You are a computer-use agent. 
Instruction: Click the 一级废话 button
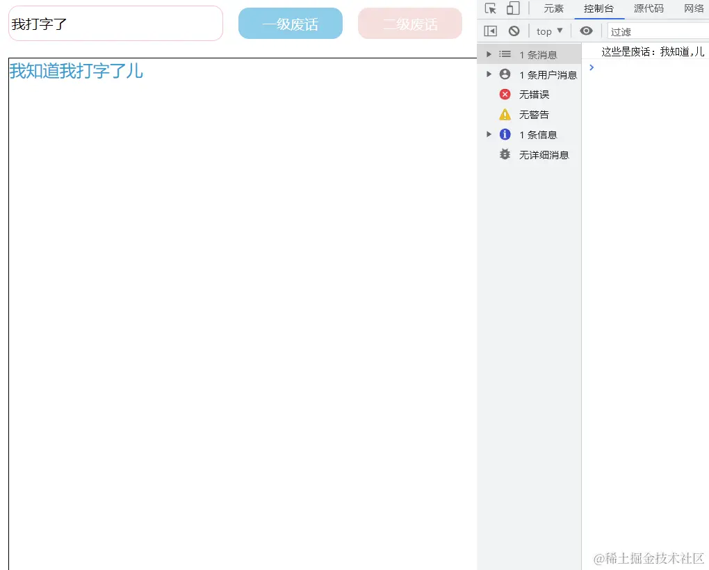[x=291, y=24]
